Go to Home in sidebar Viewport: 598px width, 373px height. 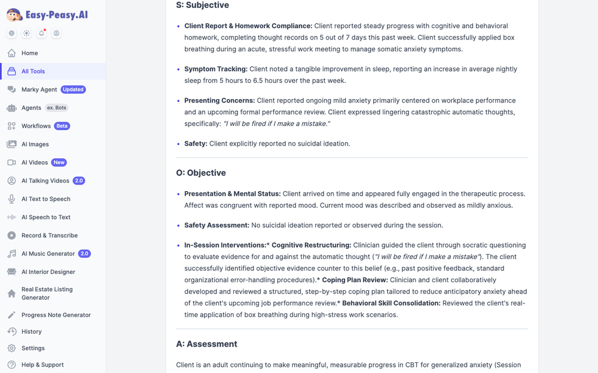pos(53,53)
